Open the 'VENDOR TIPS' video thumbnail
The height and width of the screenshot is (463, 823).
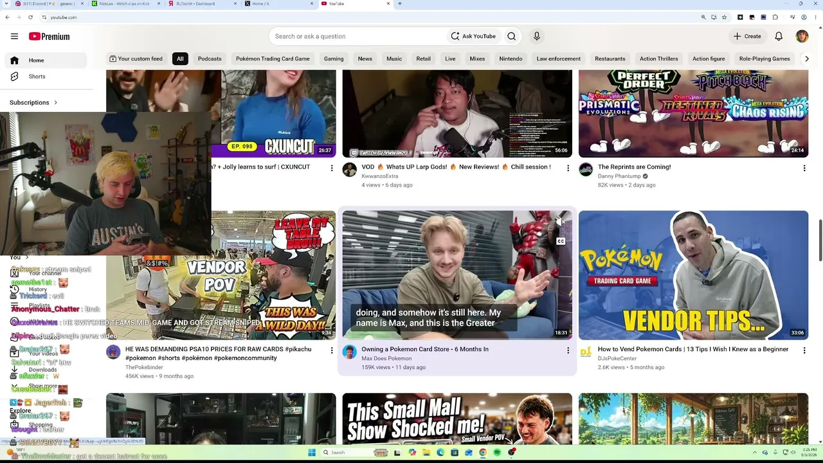point(693,275)
